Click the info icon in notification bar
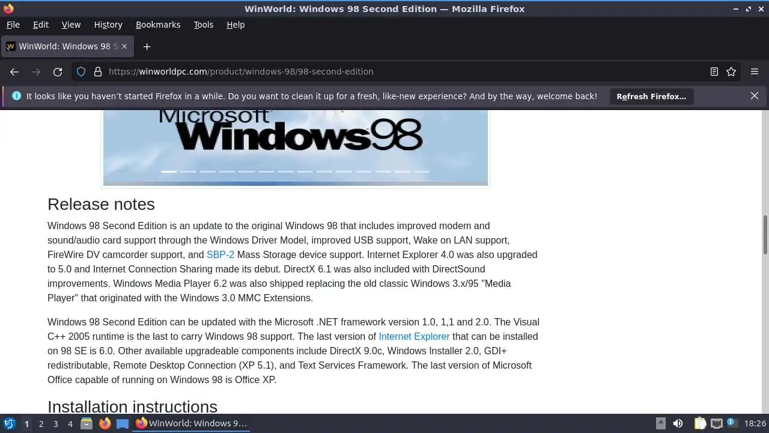The width and height of the screenshot is (769, 433). point(16,96)
